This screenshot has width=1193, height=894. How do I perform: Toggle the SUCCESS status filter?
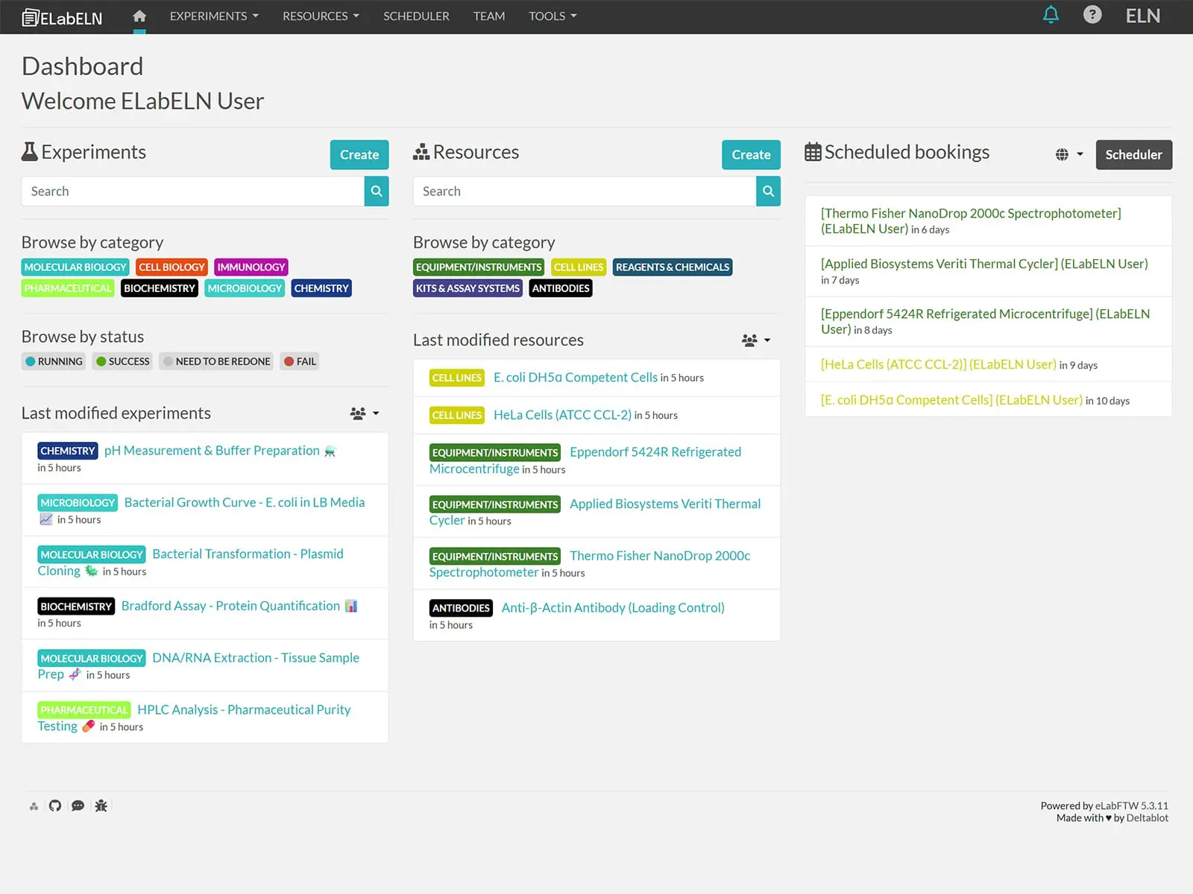[x=122, y=361]
